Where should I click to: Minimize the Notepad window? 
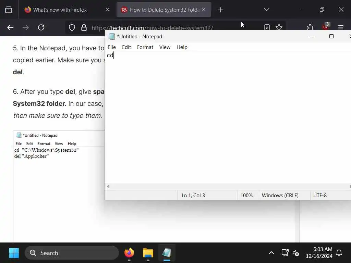click(x=311, y=36)
